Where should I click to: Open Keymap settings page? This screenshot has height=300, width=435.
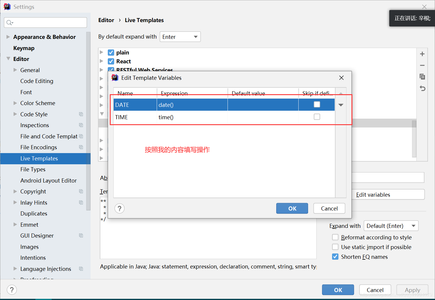[24, 48]
